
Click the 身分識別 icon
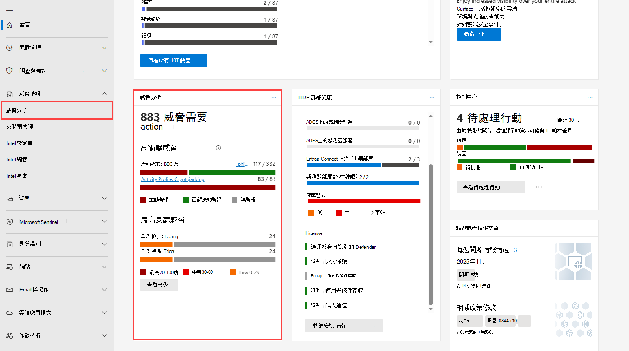pos(9,244)
